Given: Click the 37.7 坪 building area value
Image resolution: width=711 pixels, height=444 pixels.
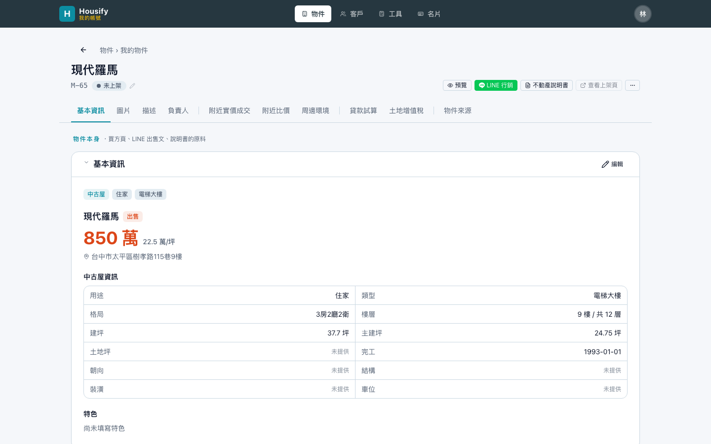Looking at the screenshot, I should click(x=338, y=333).
